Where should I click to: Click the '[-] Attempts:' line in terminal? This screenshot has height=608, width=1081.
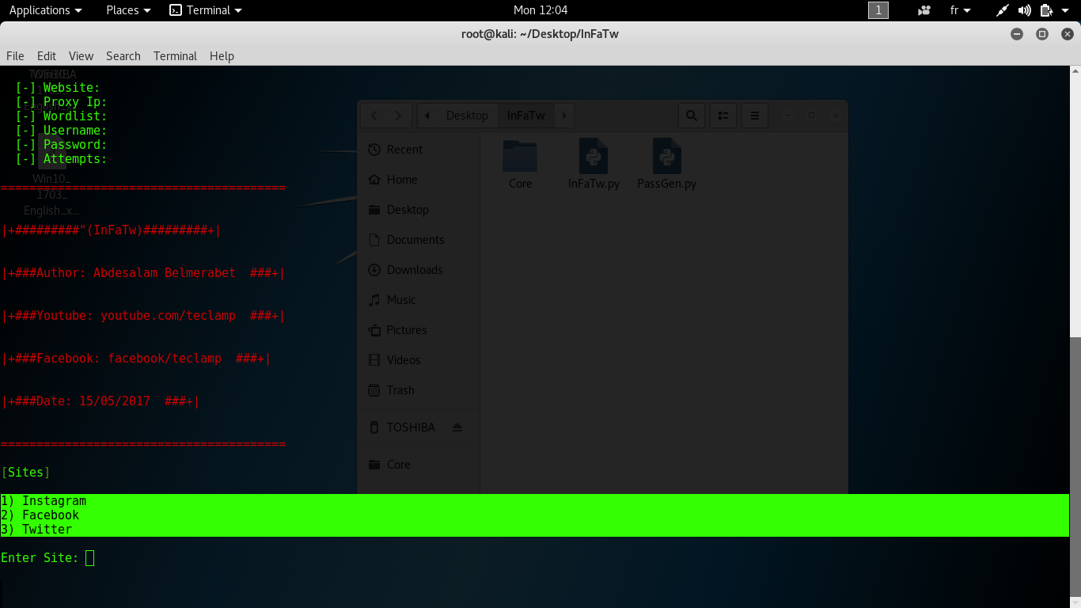62,159
